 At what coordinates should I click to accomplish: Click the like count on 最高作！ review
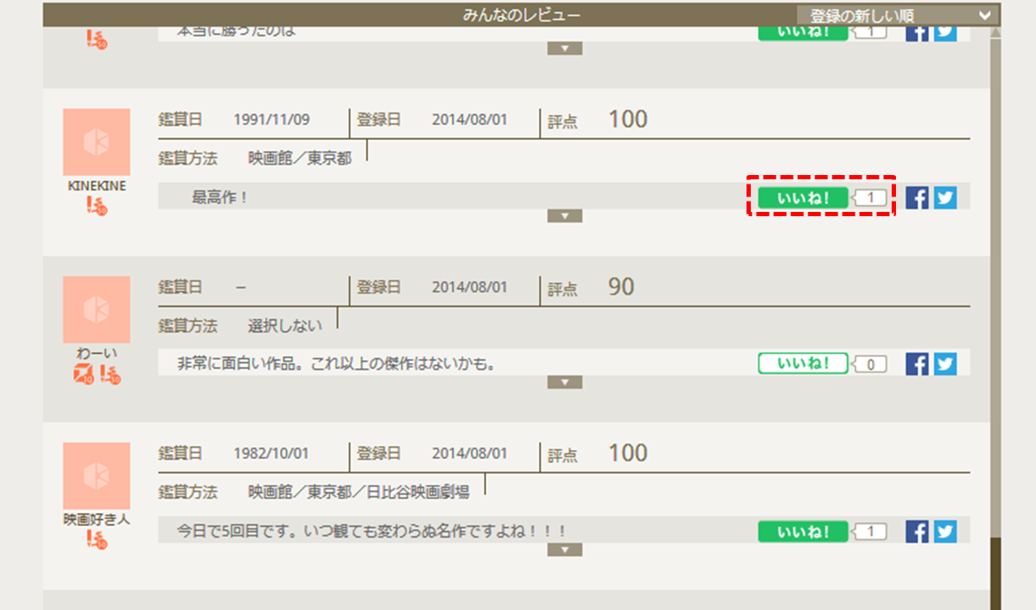pos(870,198)
